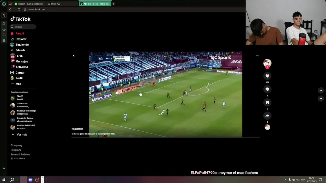Pause the football video by clicking it

166,94
